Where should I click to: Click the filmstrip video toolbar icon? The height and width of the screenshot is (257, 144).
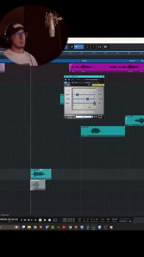point(100,47)
